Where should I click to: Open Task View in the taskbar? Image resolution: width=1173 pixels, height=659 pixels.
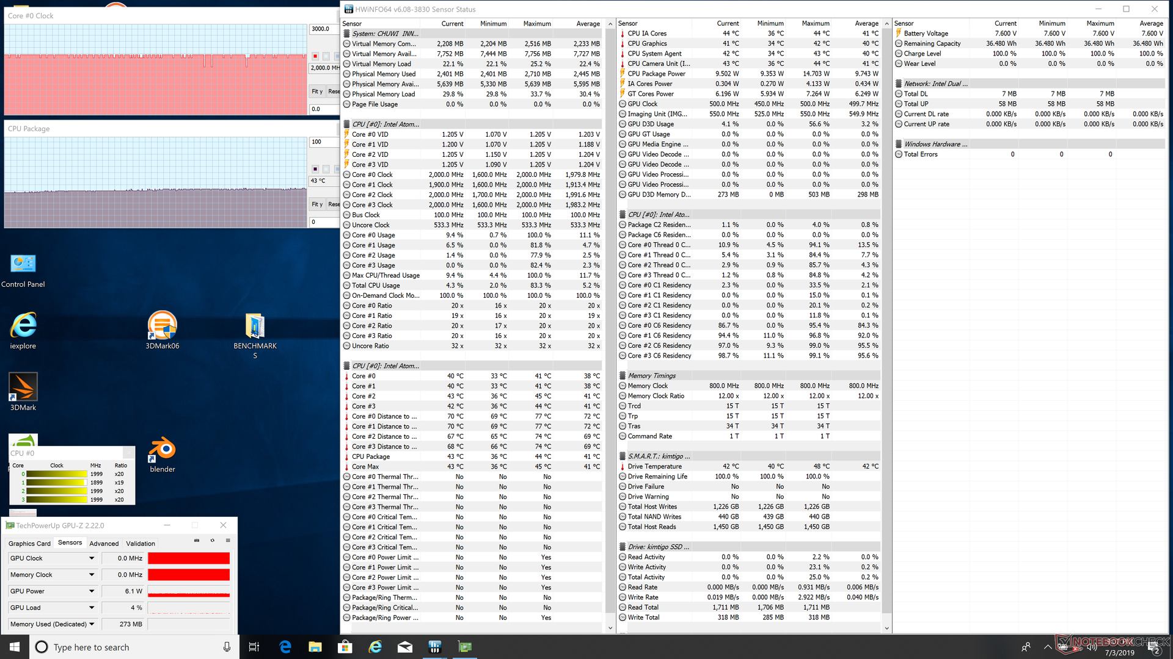[254, 647]
